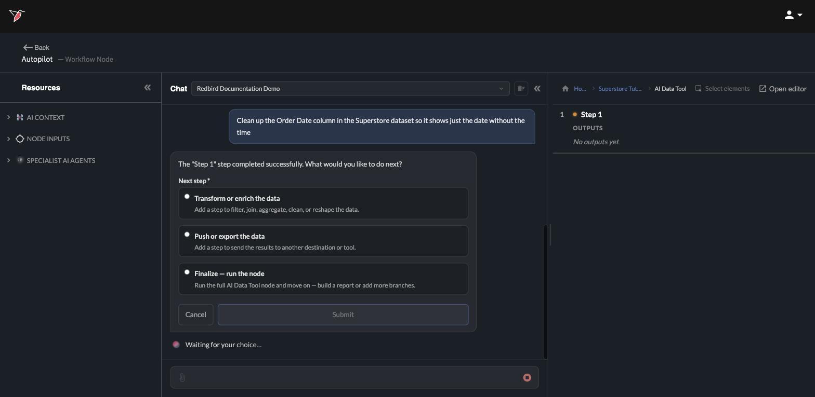Open the Redbird Documentation Demo dropdown

pyautogui.click(x=350, y=88)
